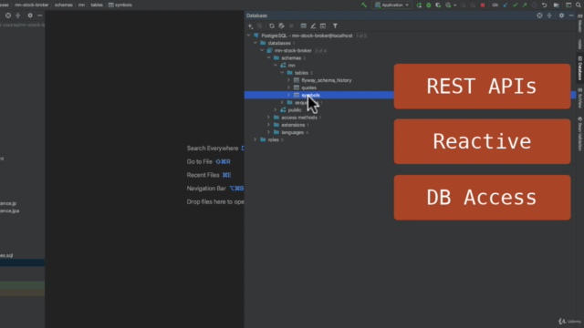Hide the Database panel with minus icon
This screenshot has height=328, width=584.
click(x=571, y=15)
